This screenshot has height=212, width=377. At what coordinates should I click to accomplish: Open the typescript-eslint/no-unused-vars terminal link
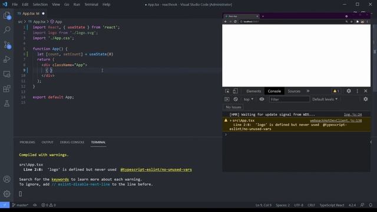(x=156, y=170)
